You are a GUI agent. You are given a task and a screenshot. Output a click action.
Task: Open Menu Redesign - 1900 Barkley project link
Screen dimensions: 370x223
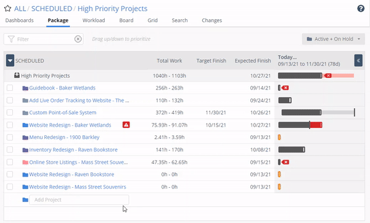64,137
